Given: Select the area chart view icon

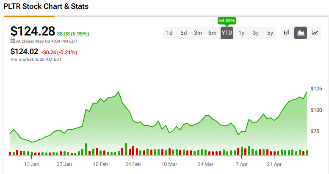Looking at the screenshot, I should [301, 33].
